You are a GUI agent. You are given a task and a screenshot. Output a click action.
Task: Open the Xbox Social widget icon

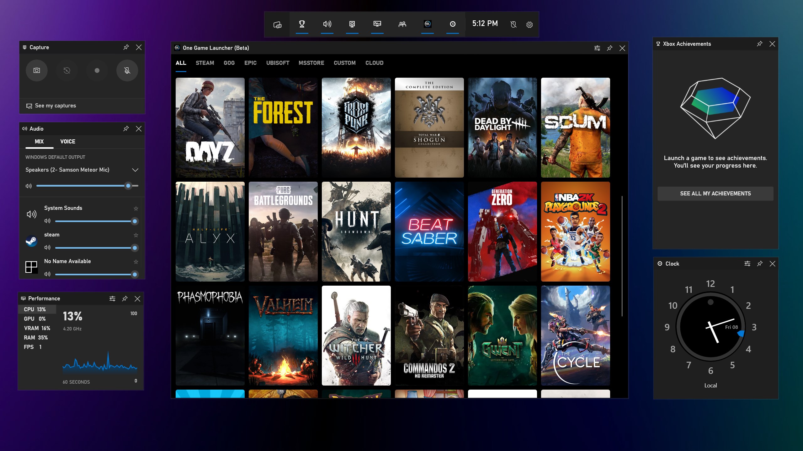point(402,24)
